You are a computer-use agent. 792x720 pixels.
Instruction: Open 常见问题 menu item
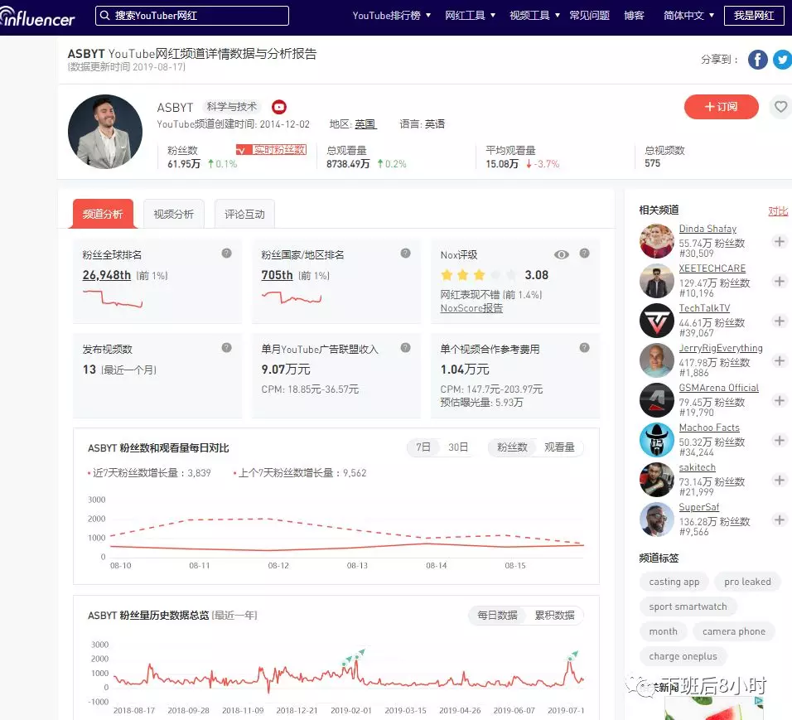pyautogui.click(x=590, y=16)
